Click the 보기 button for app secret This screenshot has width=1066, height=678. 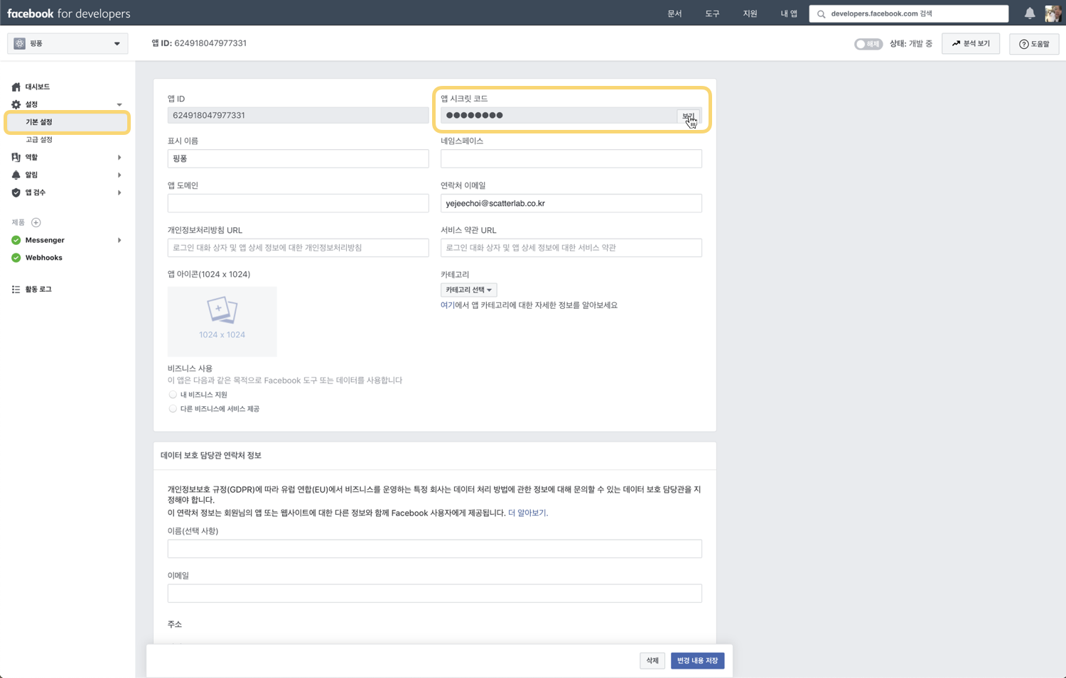tap(688, 116)
